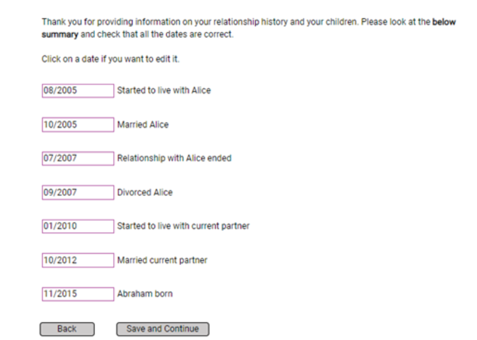The width and height of the screenshot is (477, 340).
Task: Click 'check that all the dates are correct' text
Action: tap(165, 34)
